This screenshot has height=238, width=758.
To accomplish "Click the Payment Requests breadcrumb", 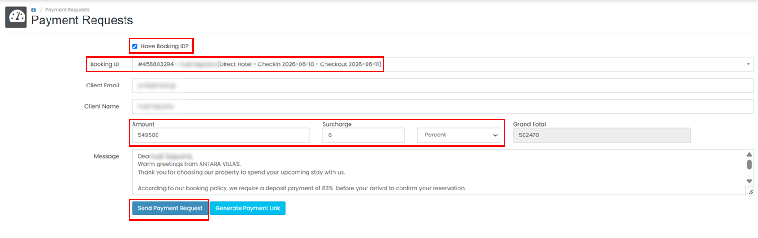I will pyautogui.click(x=67, y=9).
